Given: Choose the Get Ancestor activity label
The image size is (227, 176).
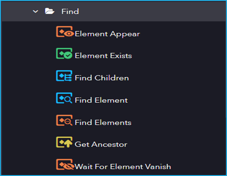Looking at the screenshot, I should (101, 144).
